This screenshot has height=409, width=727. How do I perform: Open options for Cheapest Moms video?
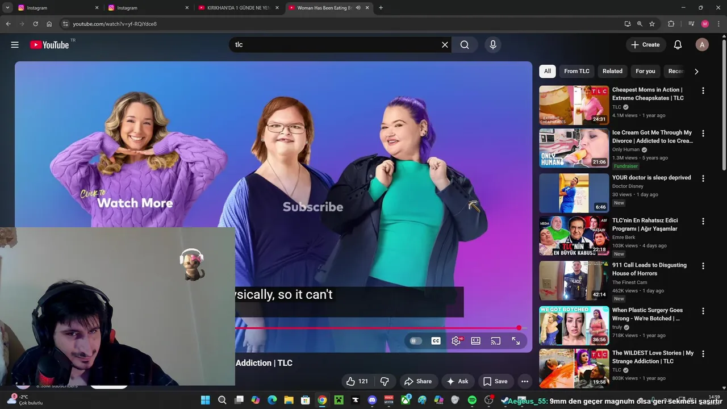tap(703, 91)
